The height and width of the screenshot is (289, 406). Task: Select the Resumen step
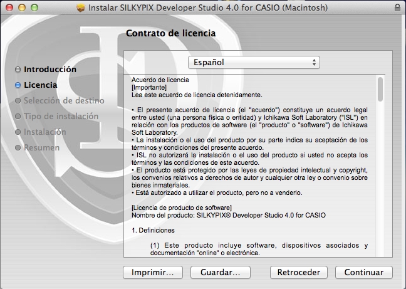(x=42, y=147)
